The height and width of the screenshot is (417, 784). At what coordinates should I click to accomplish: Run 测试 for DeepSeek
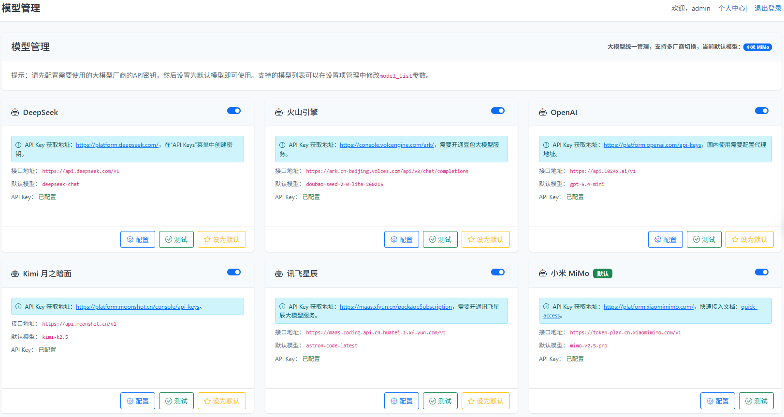pos(176,240)
